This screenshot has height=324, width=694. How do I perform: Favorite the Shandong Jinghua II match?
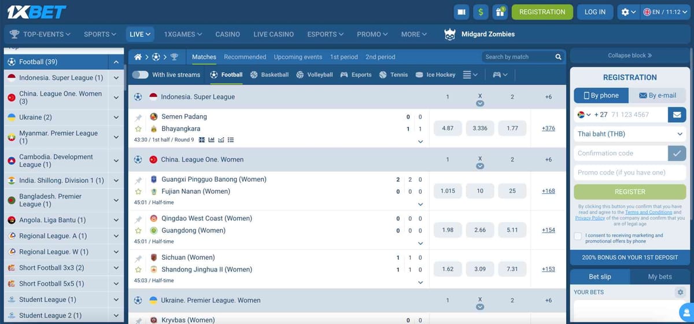(x=138, y=270)
